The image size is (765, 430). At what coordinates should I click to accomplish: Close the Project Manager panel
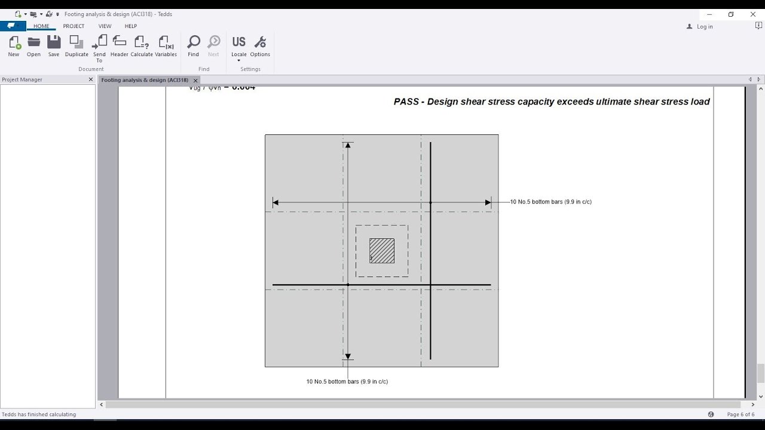coord(91,79)
